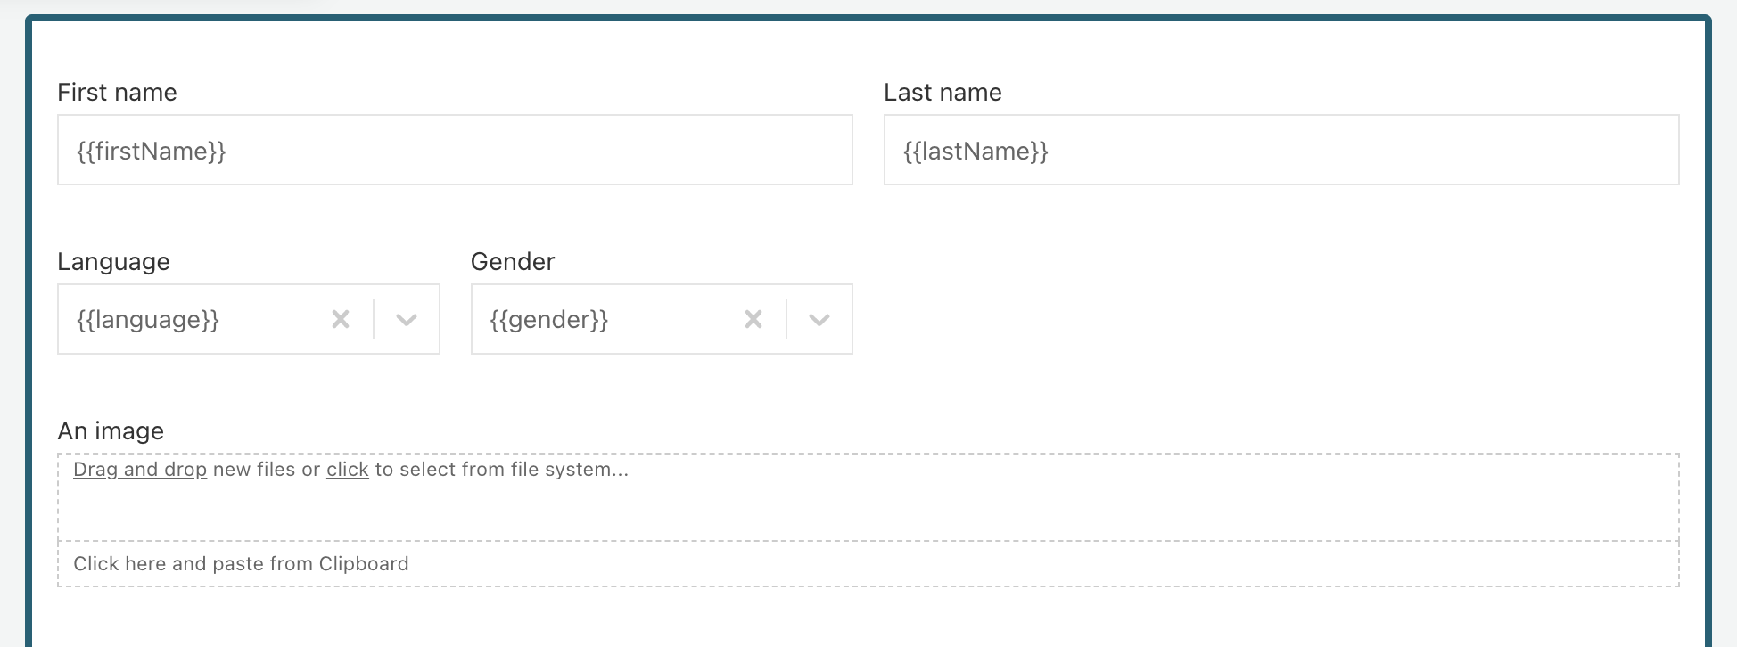Click the "Drag and drop" underlined link
This screenshot has width=1737, height=647.
click(140, 470)
